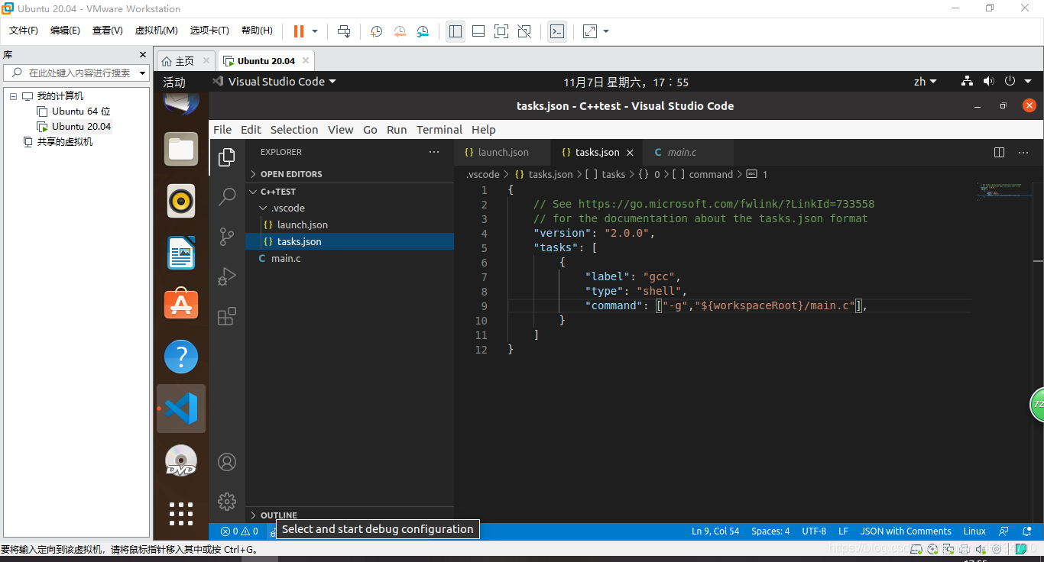Revert the VM to the previous snapshot
The width and height of the screenshot is (1044, 562).
point(400,31)
